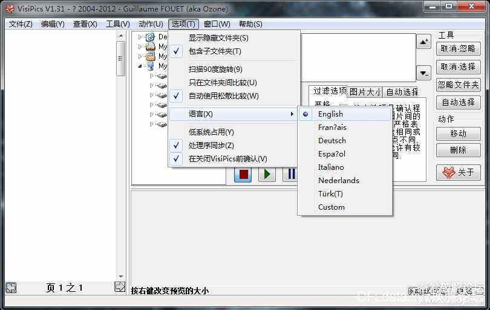
Task: Enable 只在文件夹间比较(U) option
Action: click(x=233, y=82)
